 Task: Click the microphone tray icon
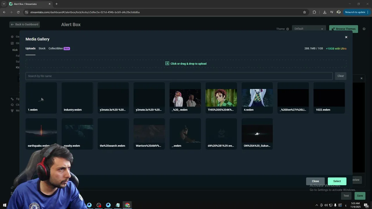click(335, 205)
